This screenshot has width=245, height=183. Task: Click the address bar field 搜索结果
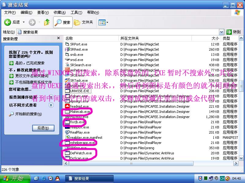pos(118,32)
